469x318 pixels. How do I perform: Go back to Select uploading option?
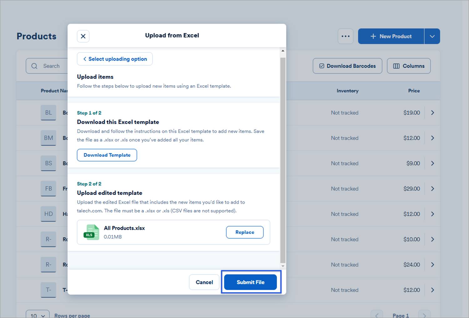coord(115,59)
